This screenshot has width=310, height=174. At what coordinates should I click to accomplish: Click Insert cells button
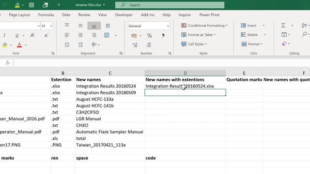click(248, 26)
